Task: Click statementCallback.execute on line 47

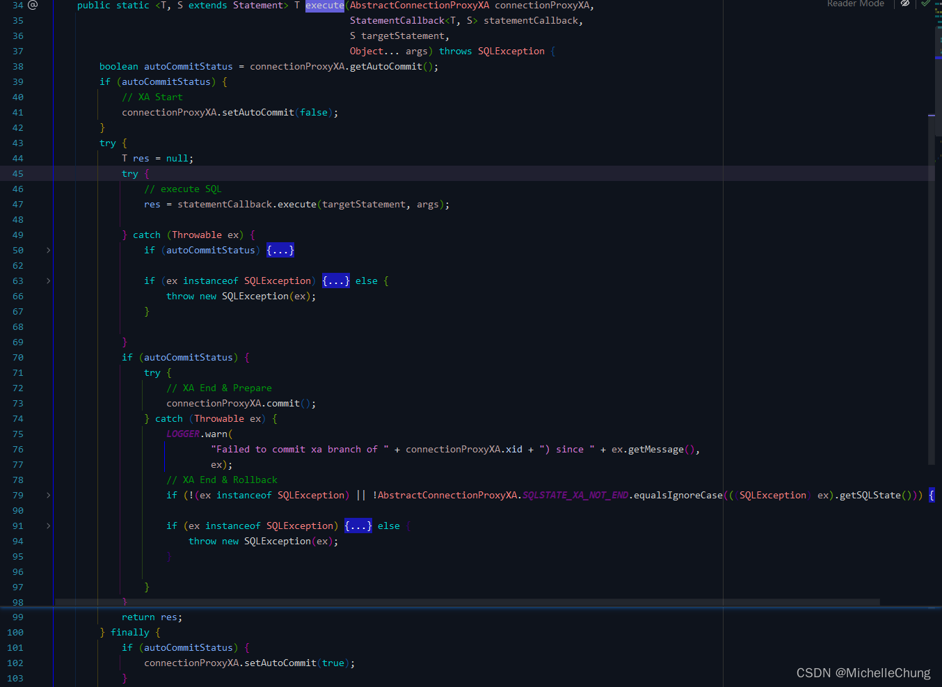Action: pos(247,204)
